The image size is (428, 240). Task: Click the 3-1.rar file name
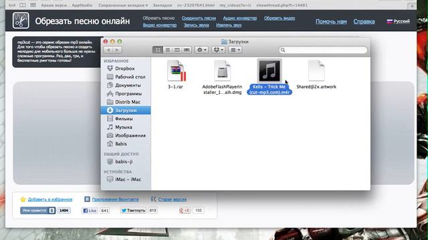pos(175,87)
